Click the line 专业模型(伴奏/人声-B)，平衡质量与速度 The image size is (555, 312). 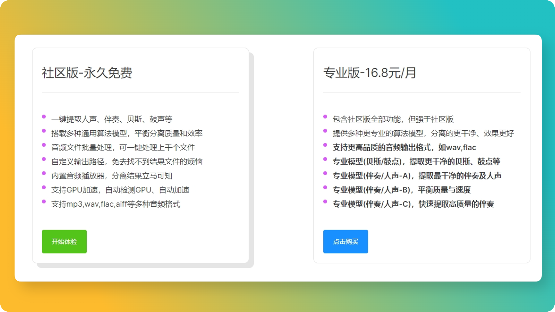click(x=402, y=190)
